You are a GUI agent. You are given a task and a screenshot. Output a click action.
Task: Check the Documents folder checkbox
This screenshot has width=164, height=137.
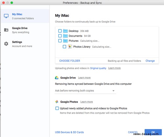60,36
